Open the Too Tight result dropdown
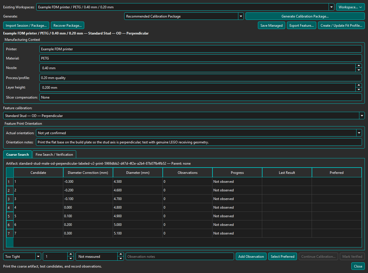 tap(22, 257)
